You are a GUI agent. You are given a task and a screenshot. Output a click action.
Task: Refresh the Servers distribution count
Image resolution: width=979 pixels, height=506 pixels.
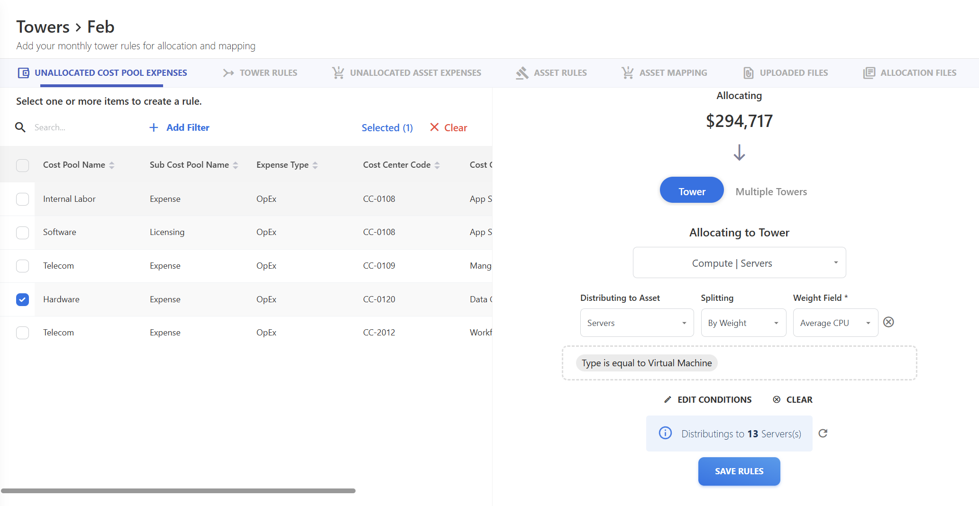click(823, 433)
